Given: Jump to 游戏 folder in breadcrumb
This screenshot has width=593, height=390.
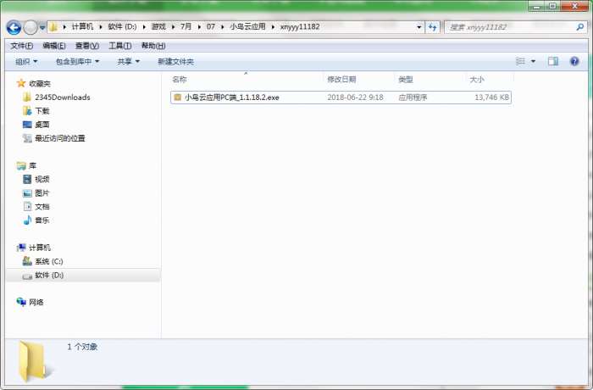Looking at the screenshot, I should [158, 26].
